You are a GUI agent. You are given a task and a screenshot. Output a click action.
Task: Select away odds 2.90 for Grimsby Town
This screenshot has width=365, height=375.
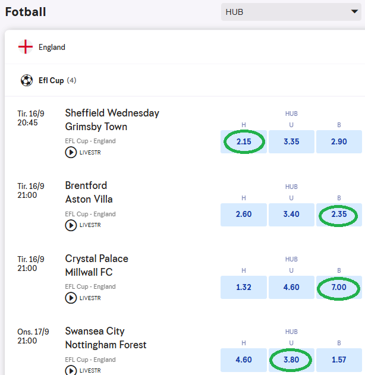pos(339,142)
